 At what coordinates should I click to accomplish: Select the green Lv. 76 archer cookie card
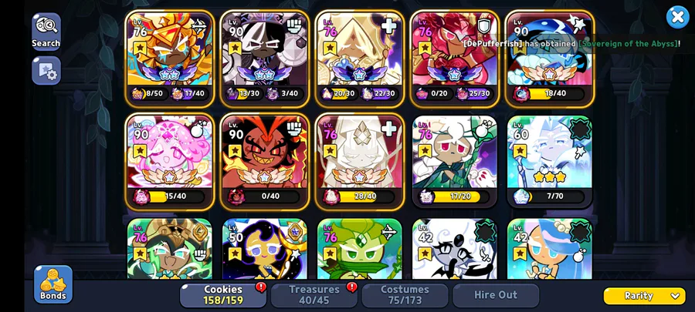(359, 249)
